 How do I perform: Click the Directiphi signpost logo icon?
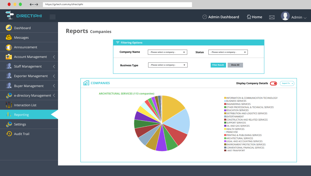tap(10, 15)
